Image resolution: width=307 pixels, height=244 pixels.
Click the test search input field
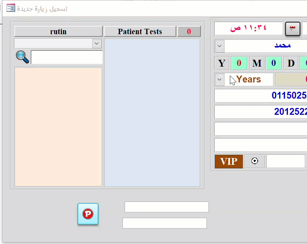[67, 57]
